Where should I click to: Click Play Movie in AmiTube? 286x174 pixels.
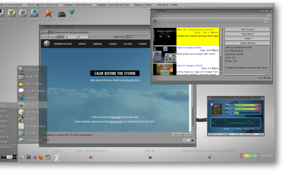[x=247, y=34]
